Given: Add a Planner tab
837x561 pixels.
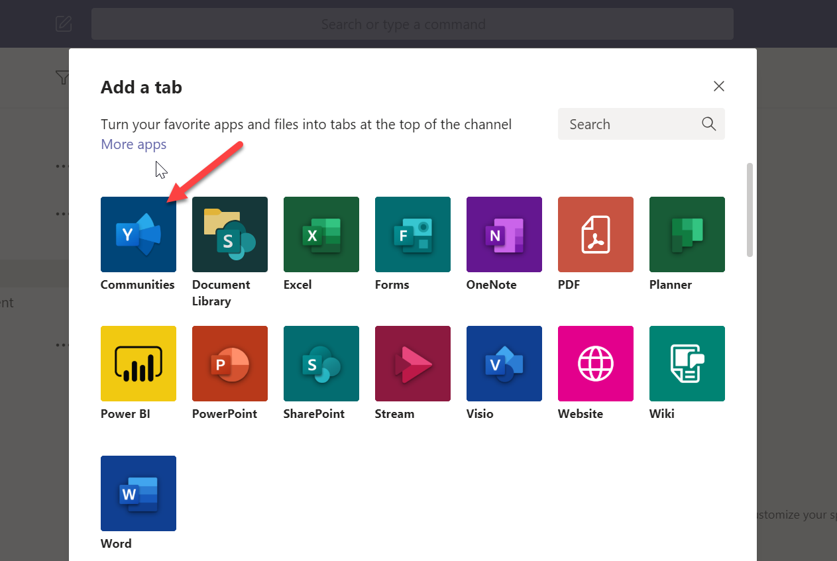Looking at the screenshot, I should pyautogui.click(x=687, y=234).
